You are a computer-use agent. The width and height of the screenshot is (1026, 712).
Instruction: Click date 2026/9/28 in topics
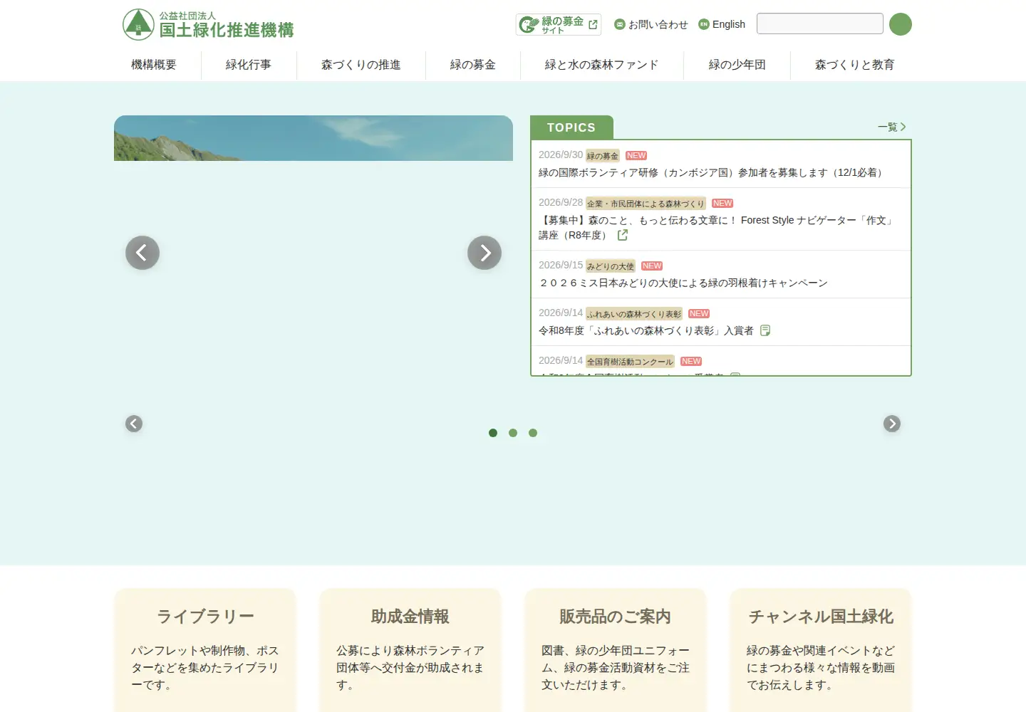(x=561, y=202)
